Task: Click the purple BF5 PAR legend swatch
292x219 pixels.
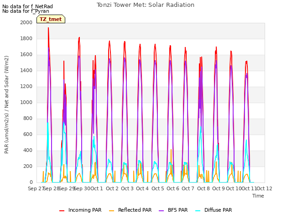Action: [x=161, y=210]
